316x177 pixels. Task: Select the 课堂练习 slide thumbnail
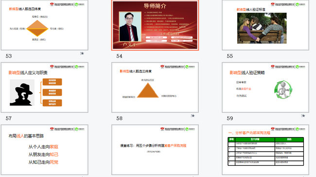[155, 150]
